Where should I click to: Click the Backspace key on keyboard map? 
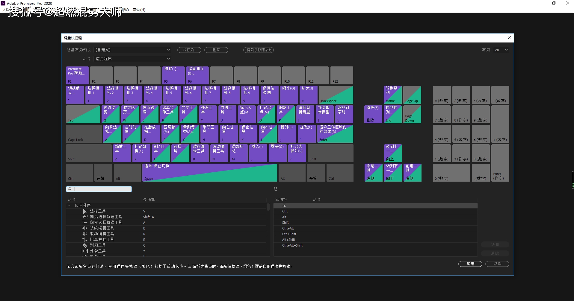[336, 95]
